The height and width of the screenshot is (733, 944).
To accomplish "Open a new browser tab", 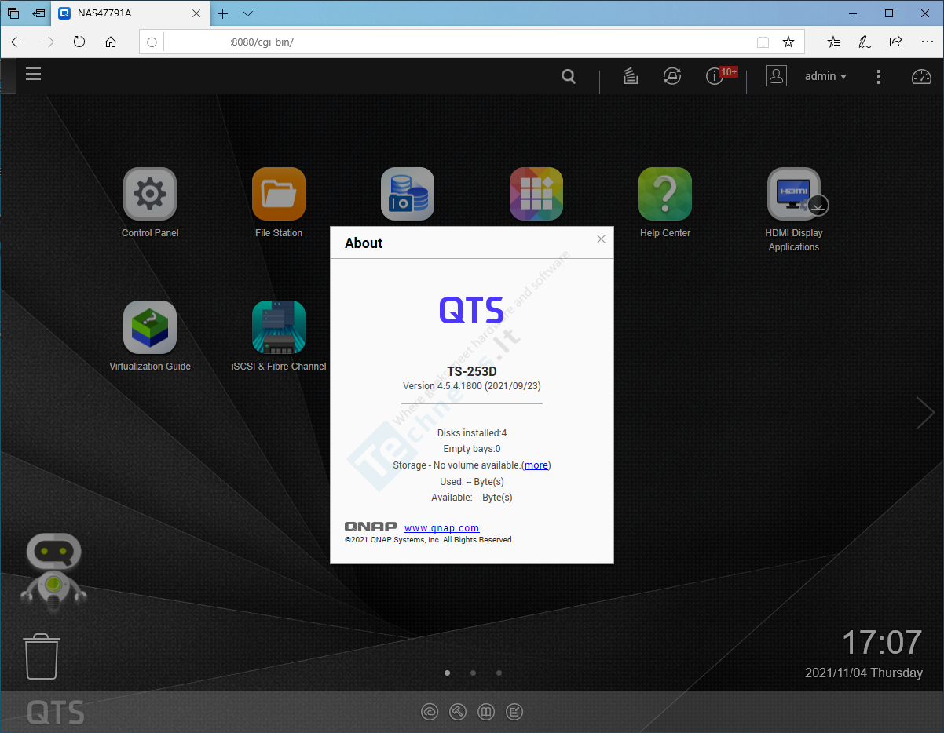I will pyautogui.click(x=222, y=13).
